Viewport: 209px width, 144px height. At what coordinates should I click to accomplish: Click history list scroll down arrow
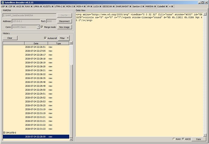[x=71, y=139]
